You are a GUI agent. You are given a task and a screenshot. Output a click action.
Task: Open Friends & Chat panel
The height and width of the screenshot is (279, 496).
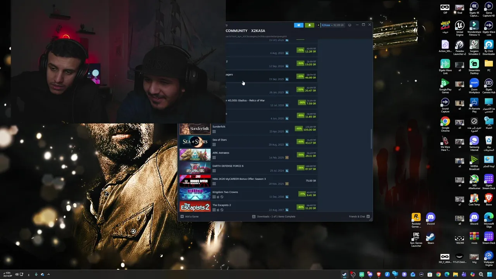pyautogui.click(x=359, y=217)
